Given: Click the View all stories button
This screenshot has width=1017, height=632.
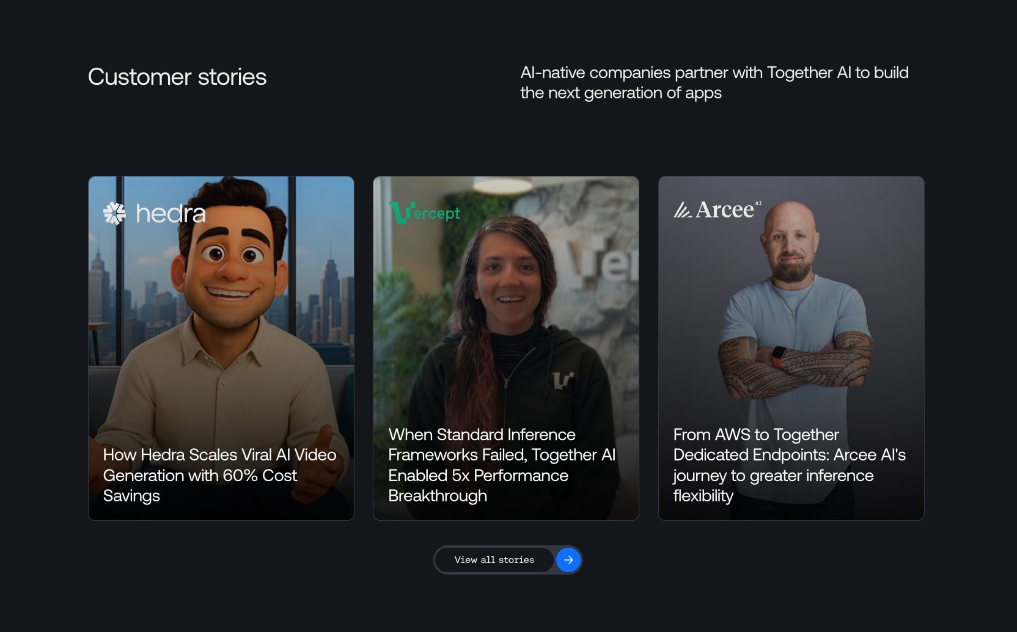Looking at the screenshot, I should coord(507,560).
